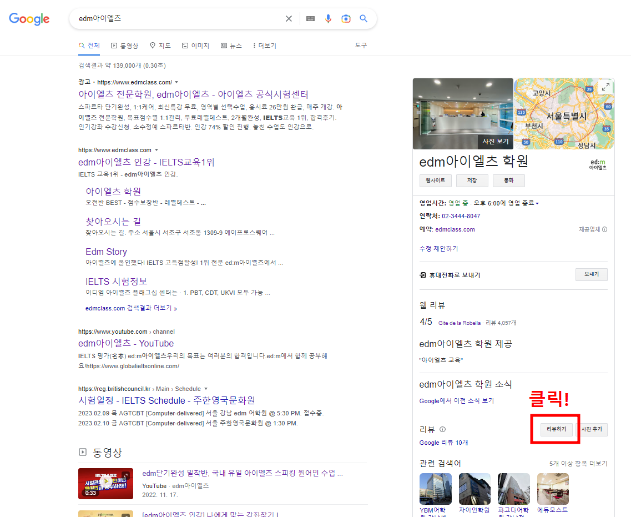631x517 pixels.
Task: Click the Google logo
Action: click(29, 19)
